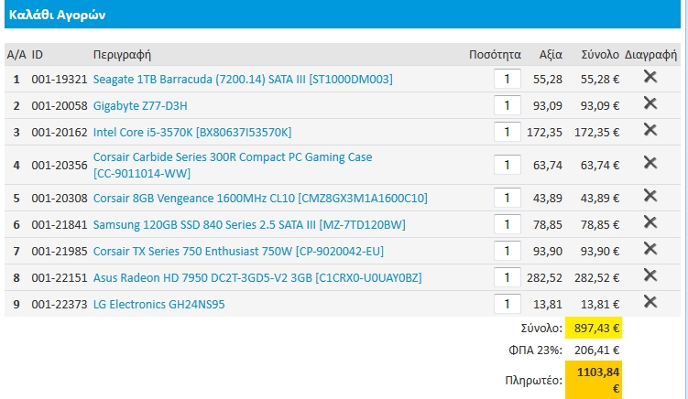Select the ID 001-20356 cell

(x=60, y=166)
